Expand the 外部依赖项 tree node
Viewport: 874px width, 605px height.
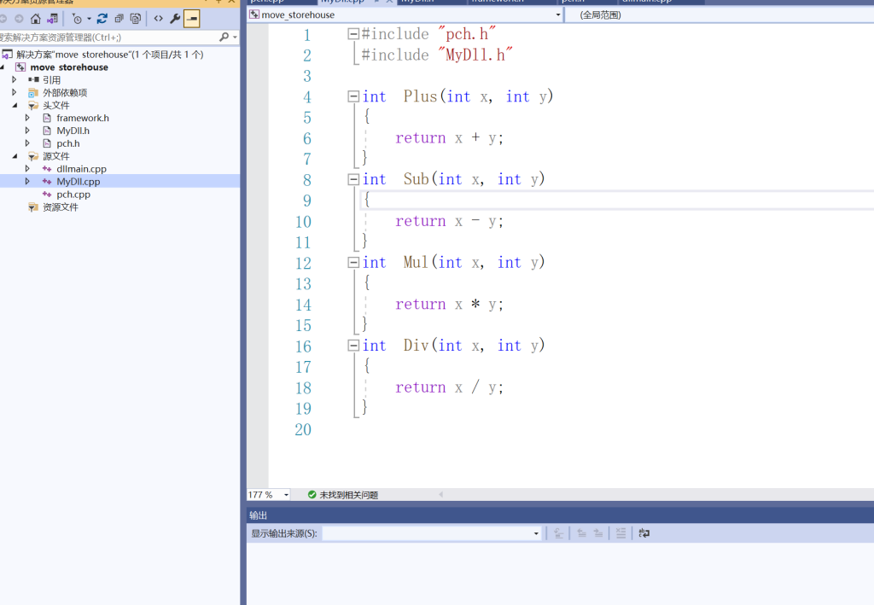pos(15,92)
